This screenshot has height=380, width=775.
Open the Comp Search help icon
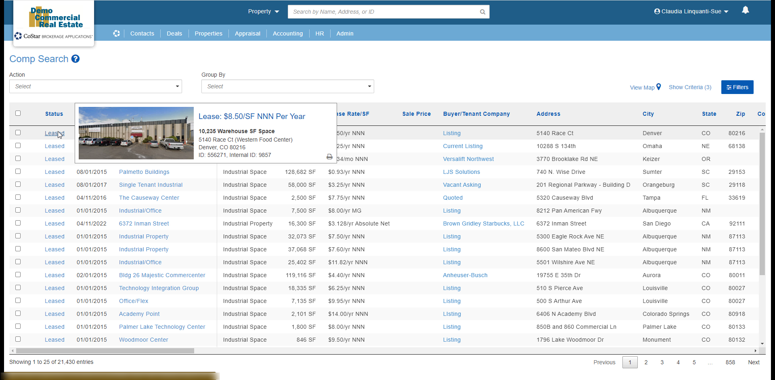(x=75, y=59)
